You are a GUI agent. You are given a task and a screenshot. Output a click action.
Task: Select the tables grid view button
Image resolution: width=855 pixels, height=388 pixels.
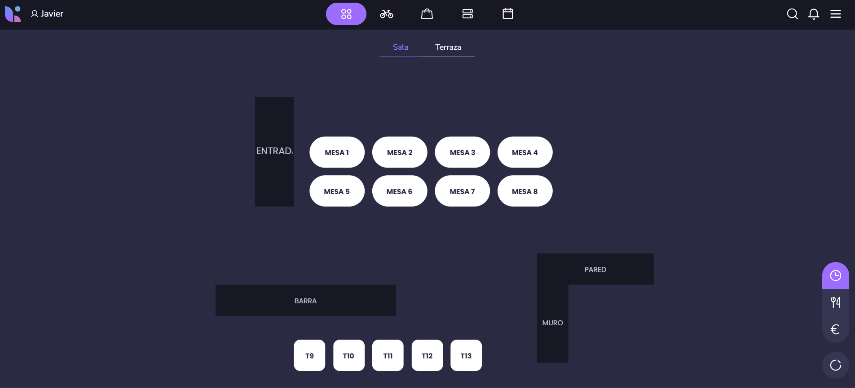[x=346, y=14]
